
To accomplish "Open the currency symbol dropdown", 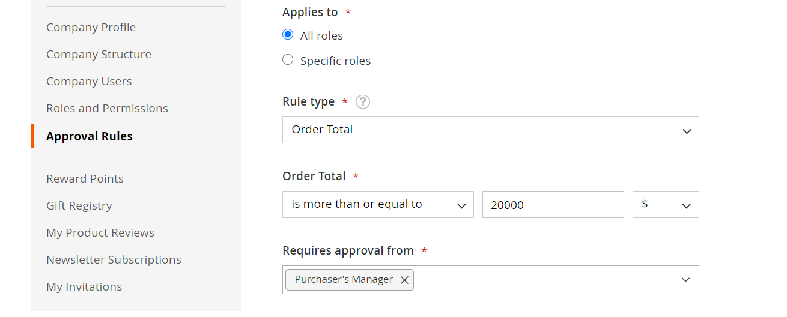I will pyautogui.click(x=666, y=205).
